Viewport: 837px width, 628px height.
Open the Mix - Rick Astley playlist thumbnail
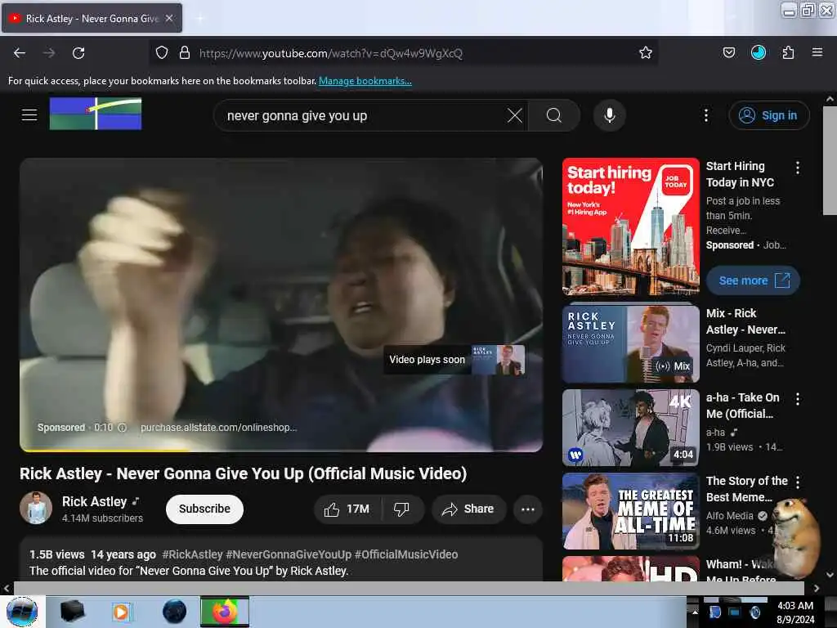click(x=631, y=344)
